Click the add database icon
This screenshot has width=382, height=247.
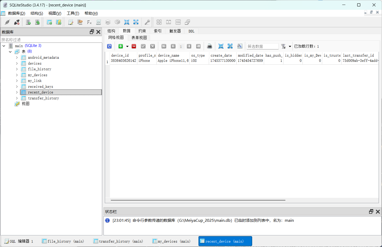(28, 22)
